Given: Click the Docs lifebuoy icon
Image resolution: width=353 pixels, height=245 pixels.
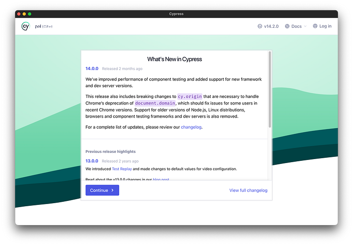Looking at the screenshot, I should (x=287, y=26).
